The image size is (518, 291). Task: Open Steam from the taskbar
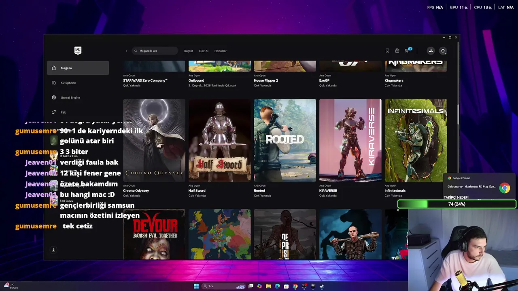click(x=322, y=286)
